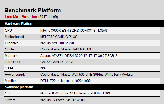Click the Motherboard label cell
Viewport: 164px width, 104px height.
tap(22, 37)
